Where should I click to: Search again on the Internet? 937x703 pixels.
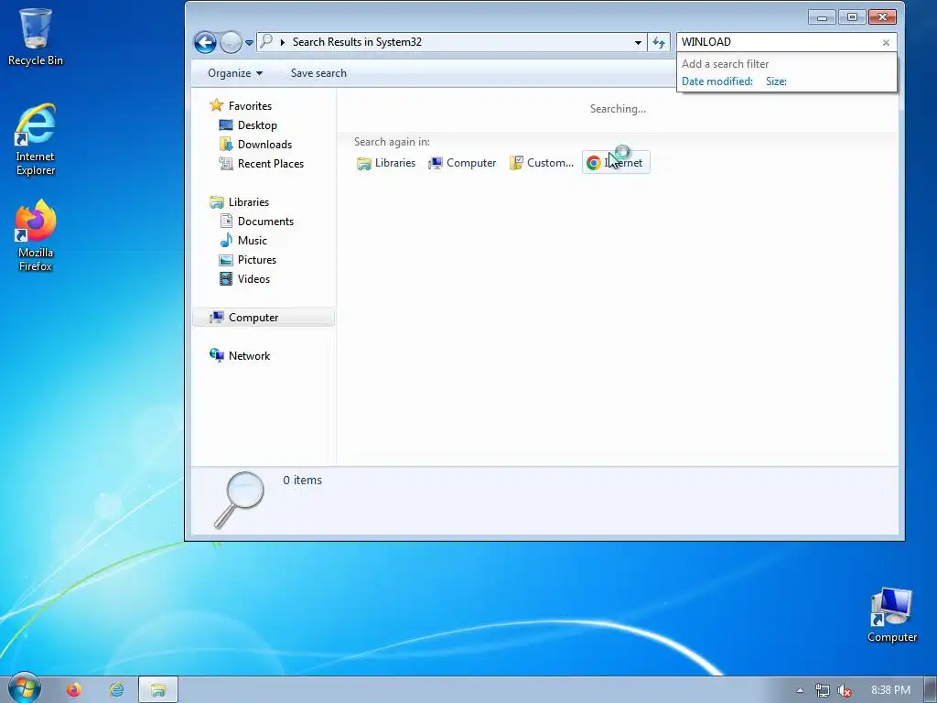tap(616, 163)
